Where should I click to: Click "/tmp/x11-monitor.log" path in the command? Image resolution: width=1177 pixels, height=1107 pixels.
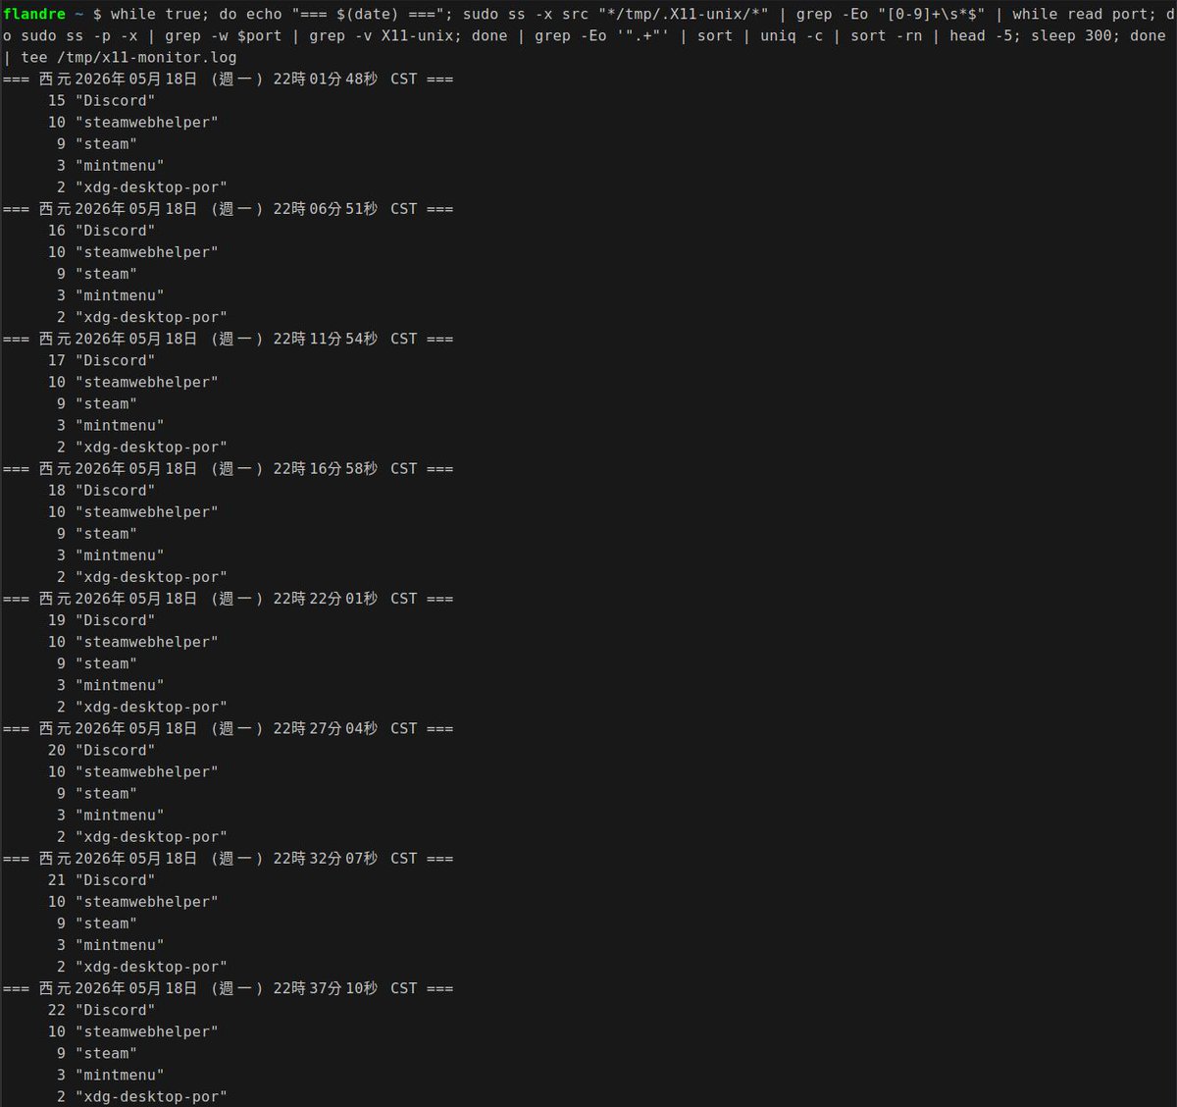point(146,57)
